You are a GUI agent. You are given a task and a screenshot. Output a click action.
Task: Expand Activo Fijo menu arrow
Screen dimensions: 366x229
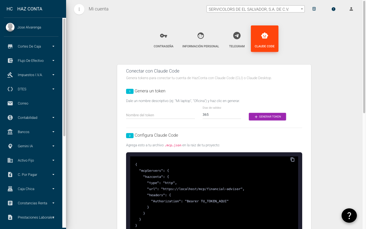[53, 160]
